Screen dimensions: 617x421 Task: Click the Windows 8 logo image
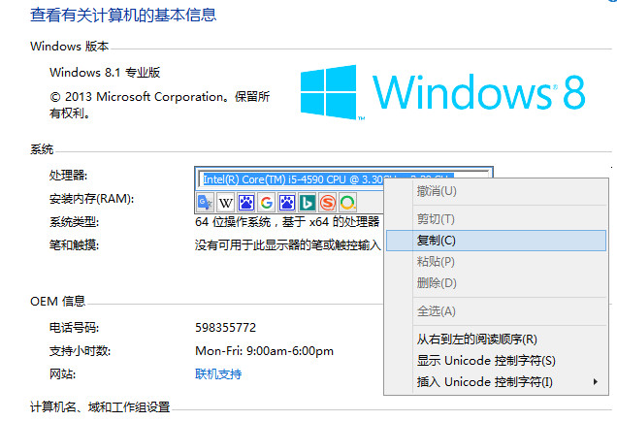(x=442, y=93)
